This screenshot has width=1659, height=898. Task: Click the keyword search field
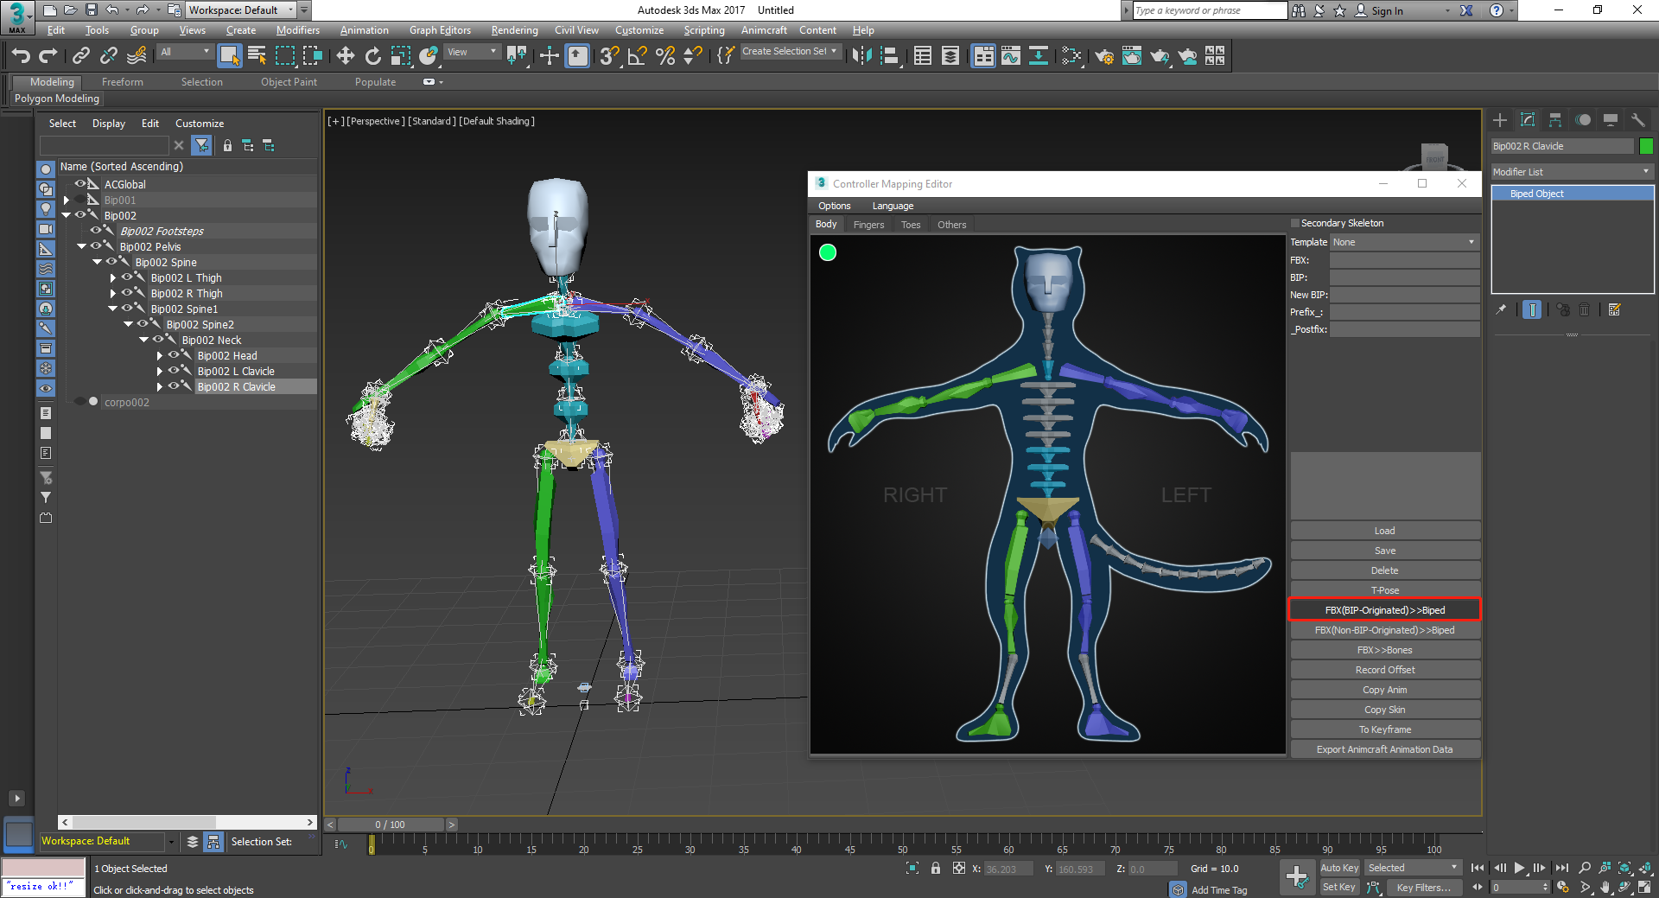click(x=1210, y=10)
